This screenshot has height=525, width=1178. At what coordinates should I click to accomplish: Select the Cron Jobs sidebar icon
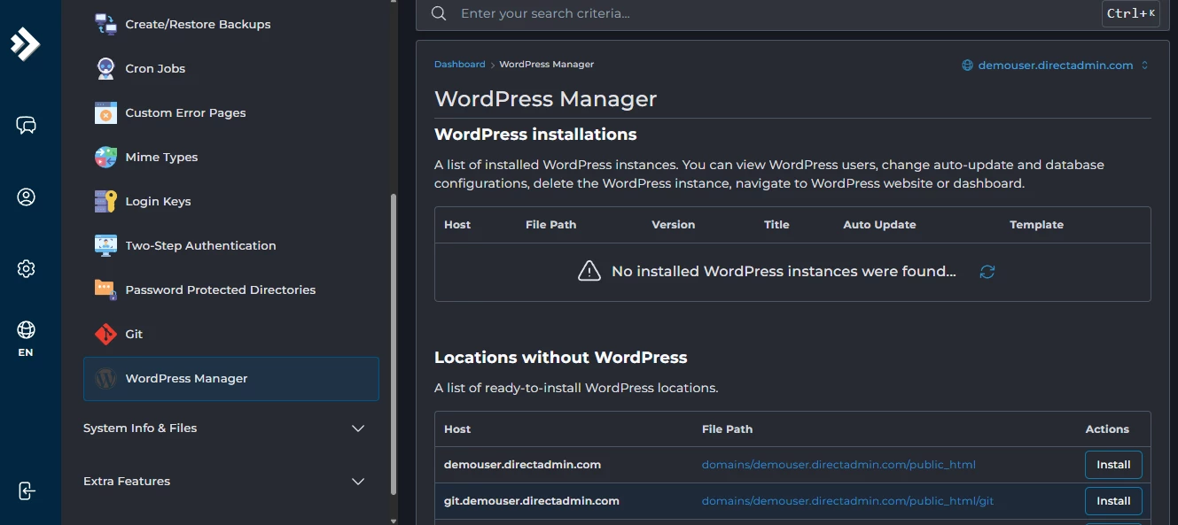tap(105, 68)
